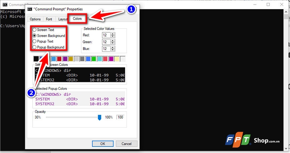Maximize the Command Prompt window
This screenshot has height=153, width=290.
(268, 4)
